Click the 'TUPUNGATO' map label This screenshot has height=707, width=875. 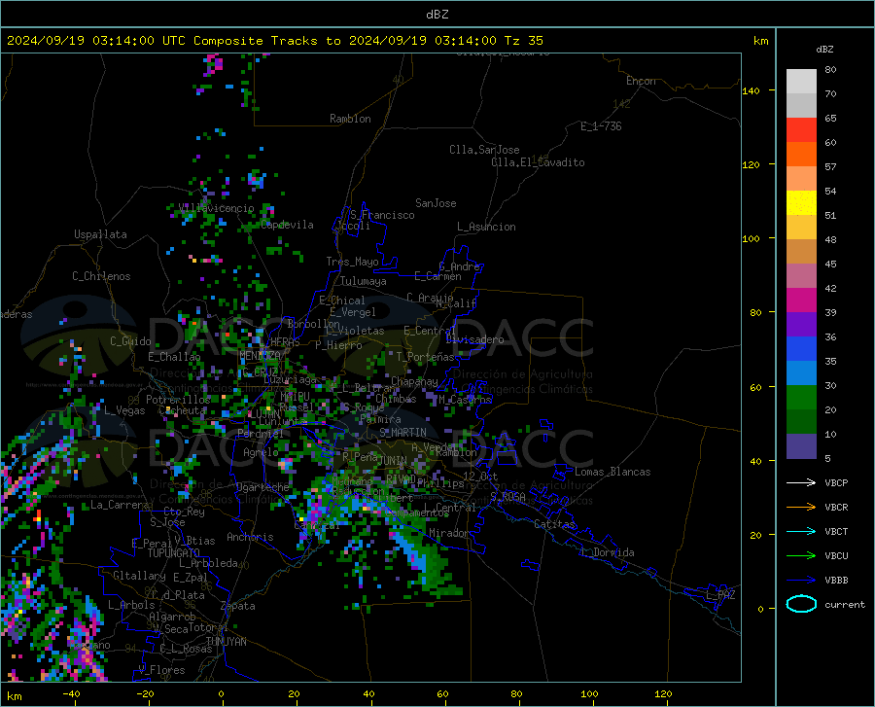[x=174, y=553]
